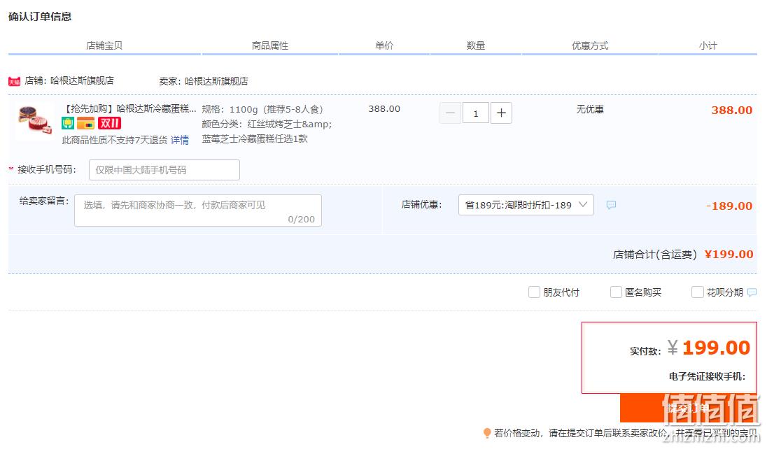Click the red 双11 promotion badge

(x=110, y=123)
